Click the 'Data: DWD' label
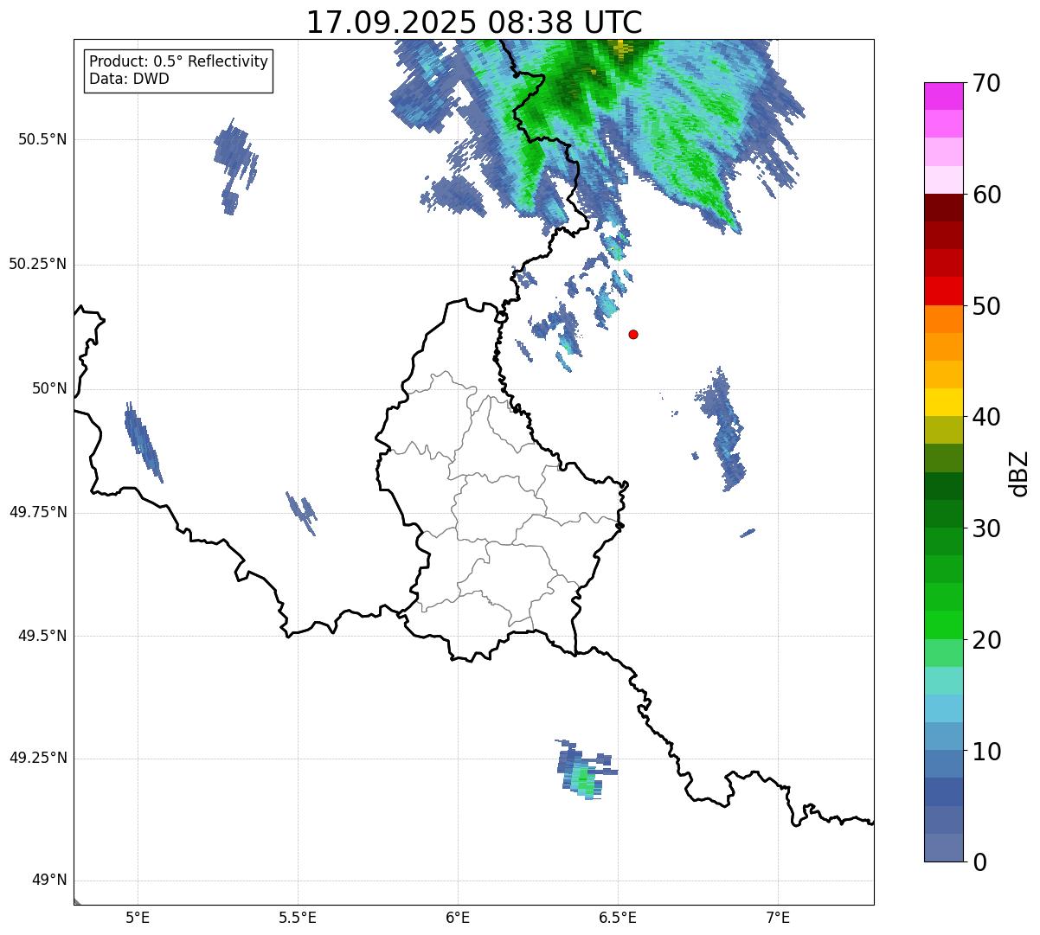Screen dimensions: 1040x935 point(129,79)
